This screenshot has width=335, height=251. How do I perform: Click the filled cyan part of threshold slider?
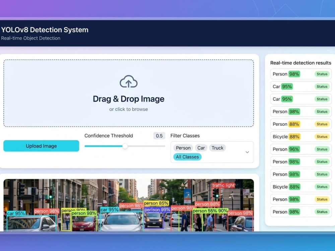tap(104, 146)
